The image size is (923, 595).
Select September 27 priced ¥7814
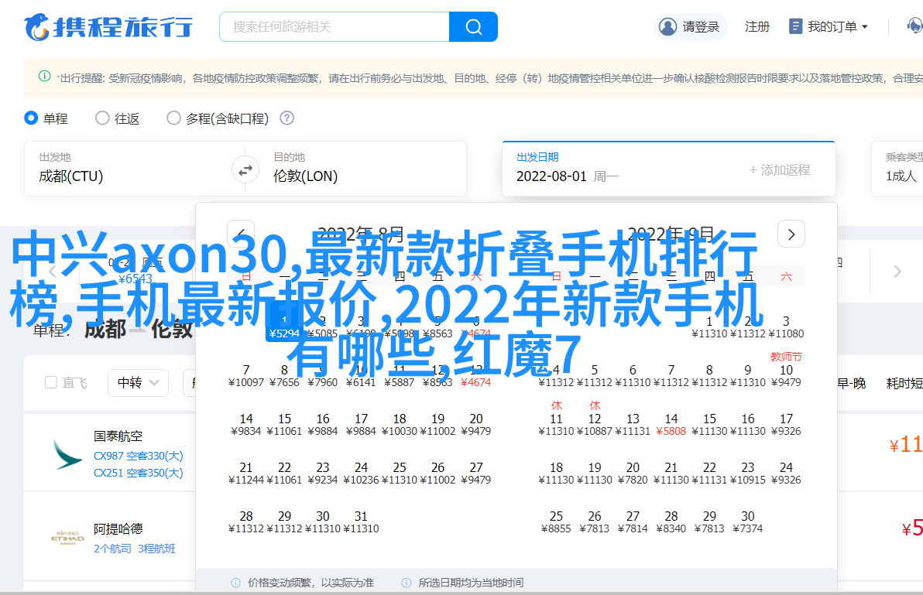(x=633, y=522)
